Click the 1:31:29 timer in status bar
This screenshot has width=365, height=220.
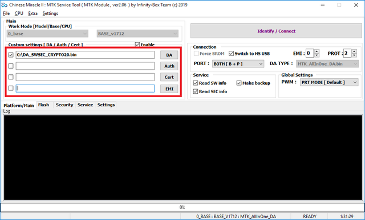[x=346, y=217]
